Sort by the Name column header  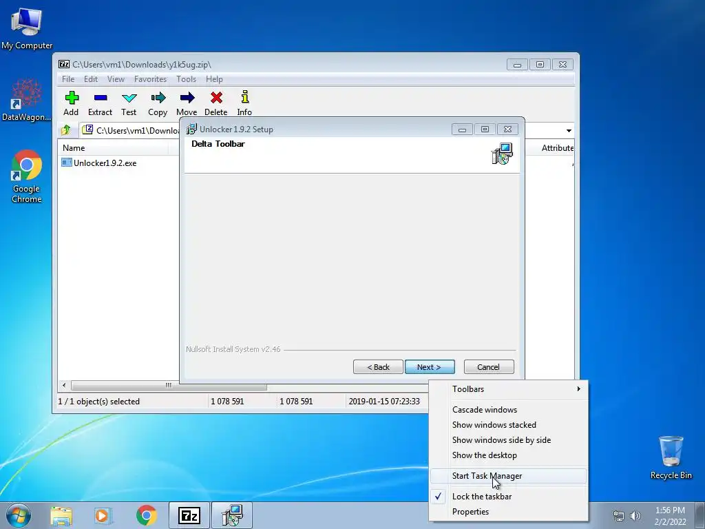112,148
